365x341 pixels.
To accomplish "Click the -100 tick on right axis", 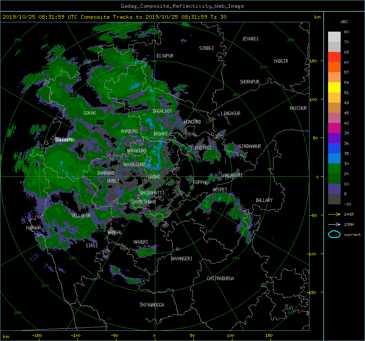I will 312,254.
